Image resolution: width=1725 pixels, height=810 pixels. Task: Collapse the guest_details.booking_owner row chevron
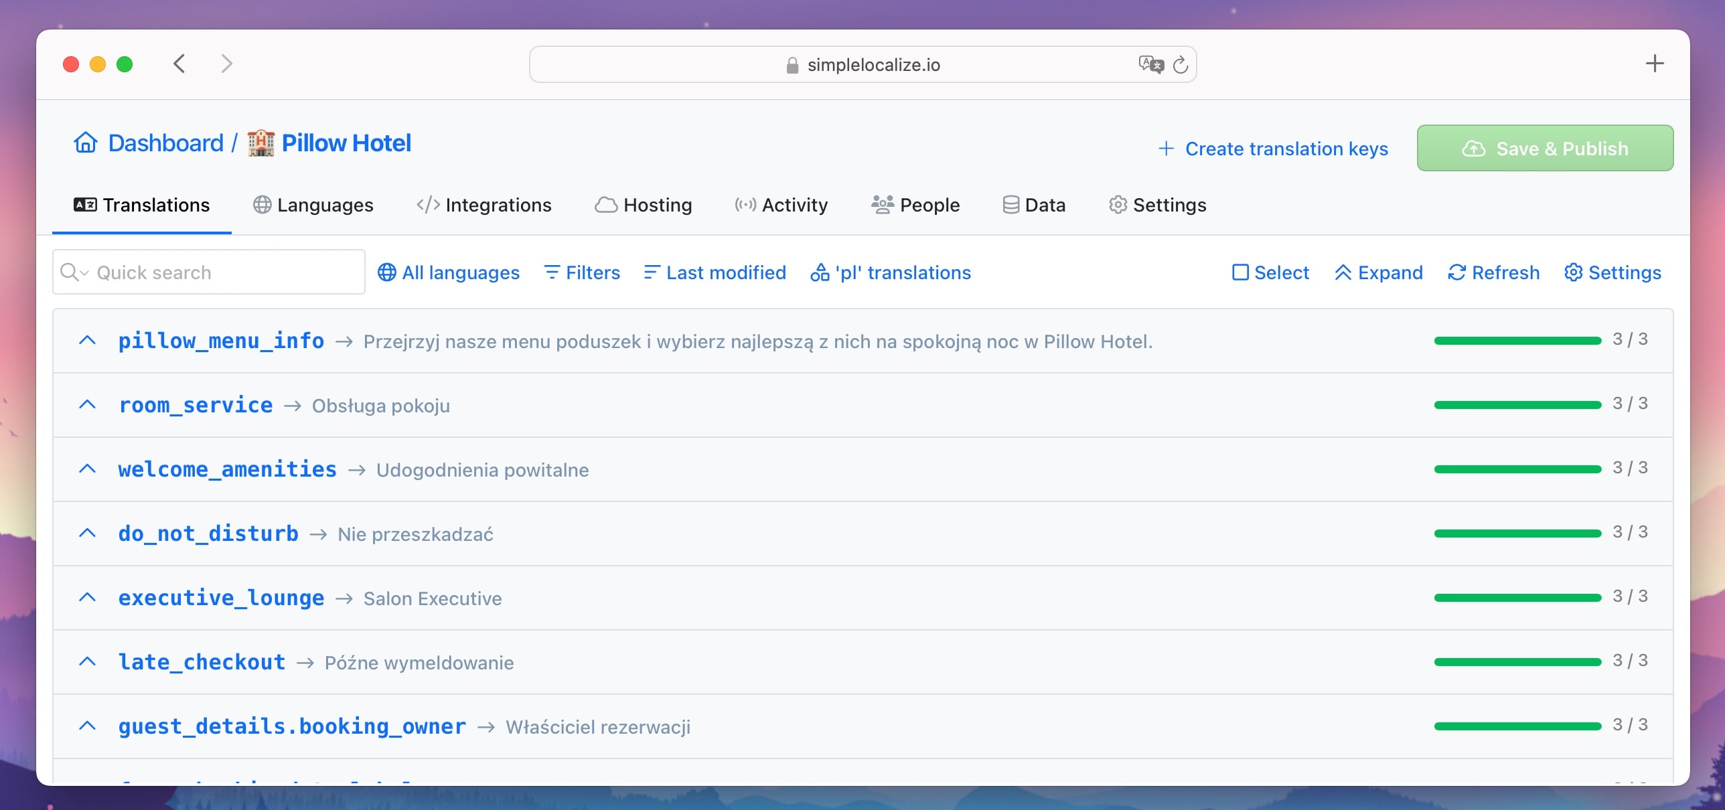click(87, 726)
